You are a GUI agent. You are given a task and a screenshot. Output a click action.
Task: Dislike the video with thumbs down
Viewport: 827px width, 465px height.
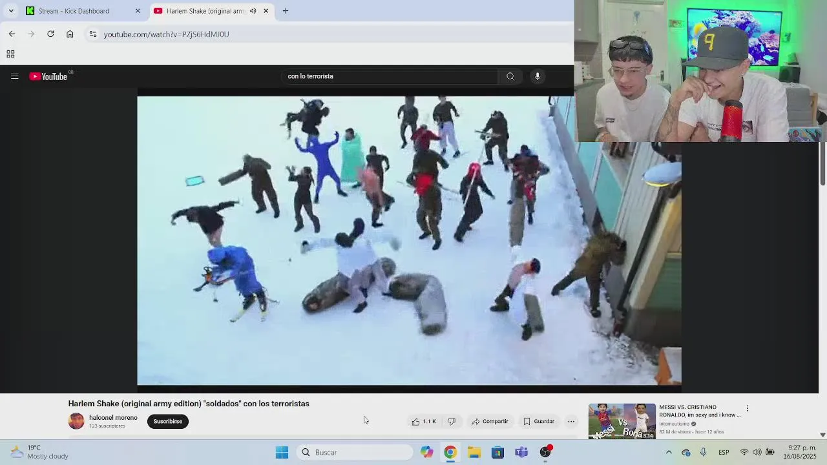click(x=452, y=421)
